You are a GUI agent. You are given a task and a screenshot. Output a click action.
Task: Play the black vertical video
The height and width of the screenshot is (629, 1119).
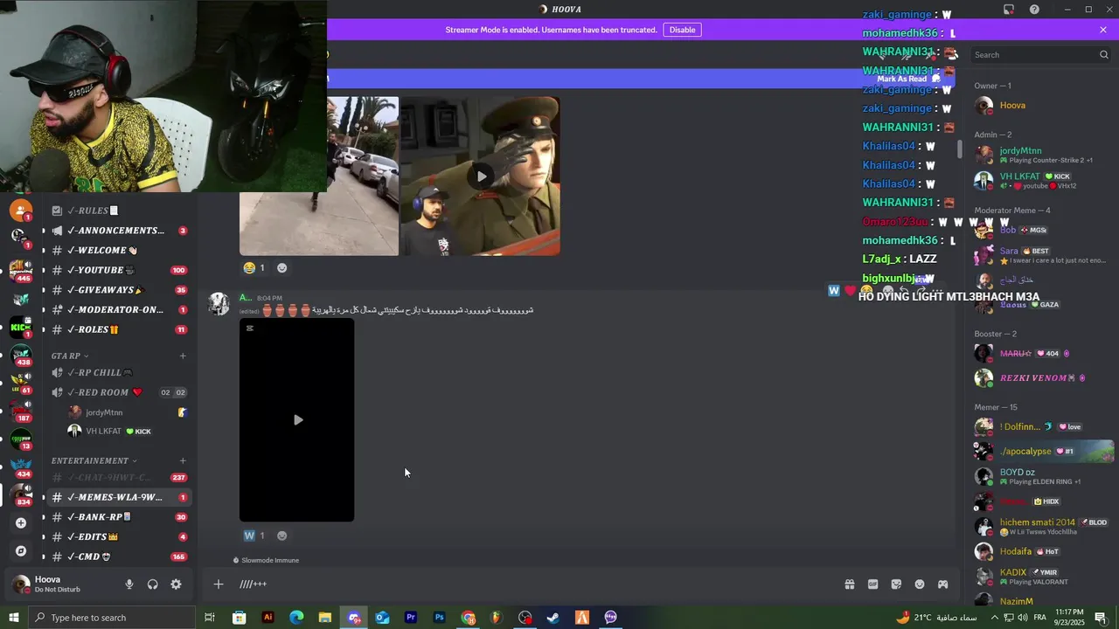tap(297, 420)
